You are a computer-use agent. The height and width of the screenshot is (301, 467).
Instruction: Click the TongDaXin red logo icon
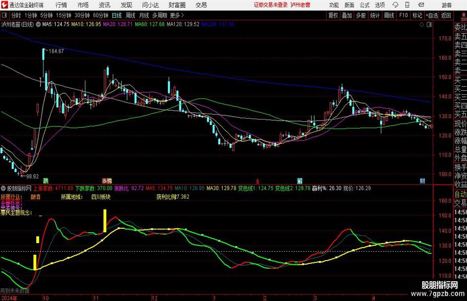point(4,5)
